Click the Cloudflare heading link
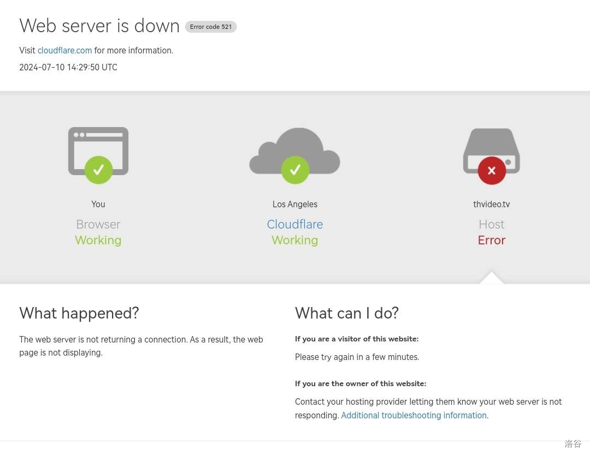This screenshot has width=590, height=456. click(295, 225)
